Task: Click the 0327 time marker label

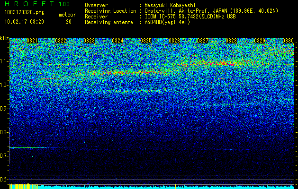Action: [x=203, y=41]
